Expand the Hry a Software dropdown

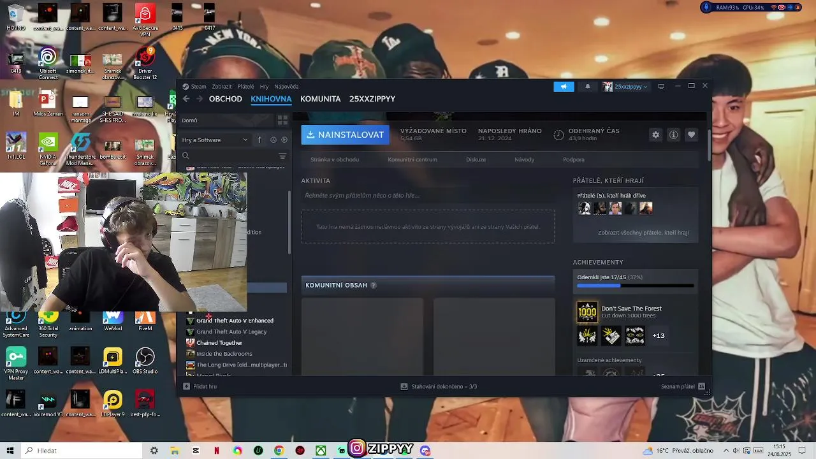215,140
